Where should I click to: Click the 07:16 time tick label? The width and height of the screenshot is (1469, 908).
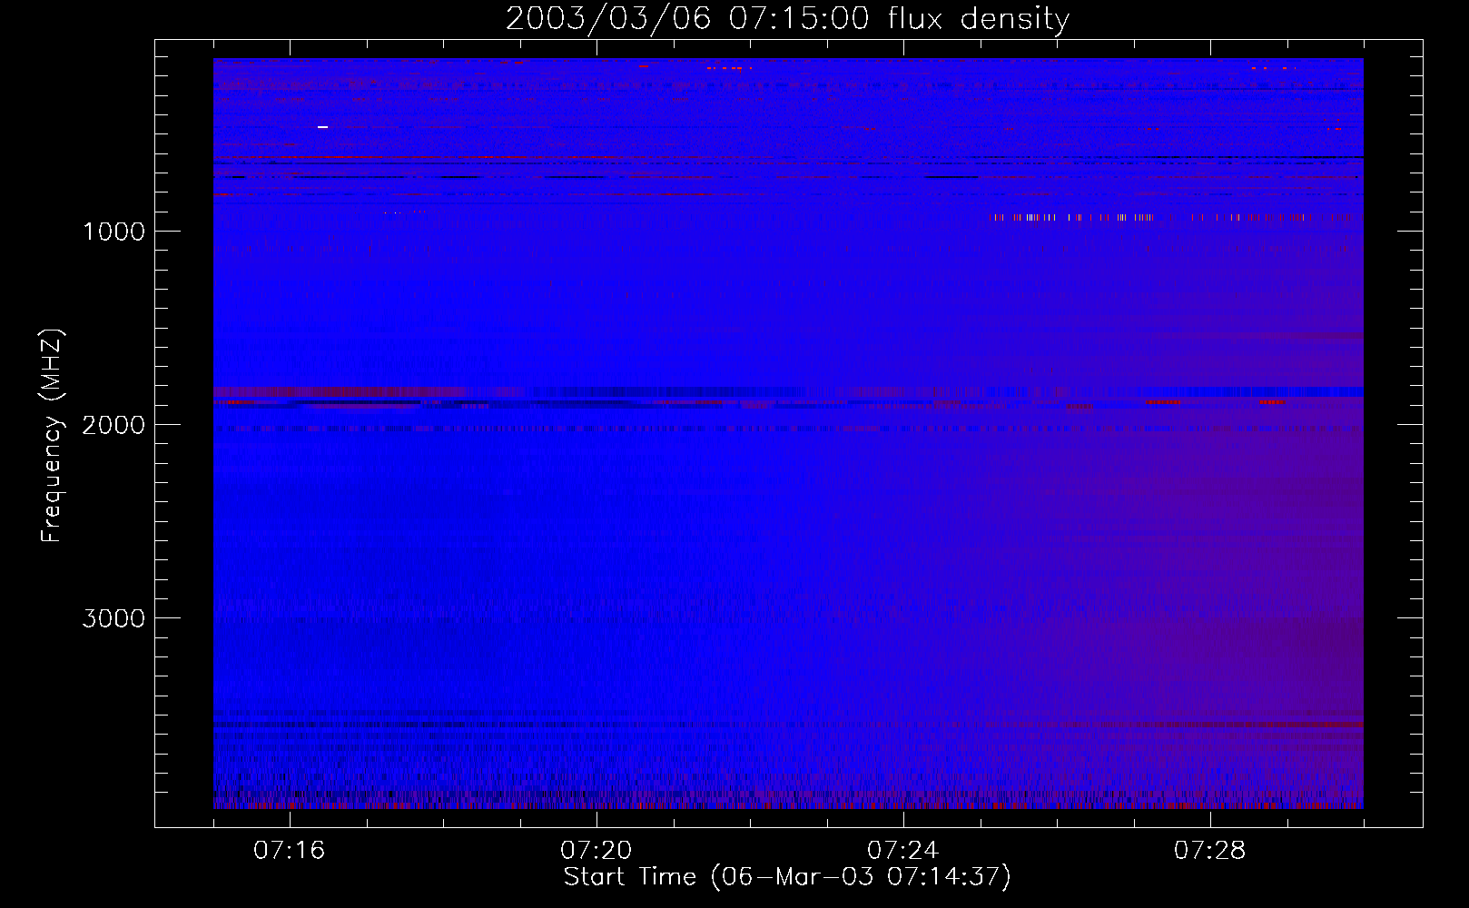coord(289,851)
